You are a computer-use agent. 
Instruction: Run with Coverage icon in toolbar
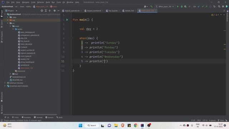pyautogui.click(x=185, y=6)
